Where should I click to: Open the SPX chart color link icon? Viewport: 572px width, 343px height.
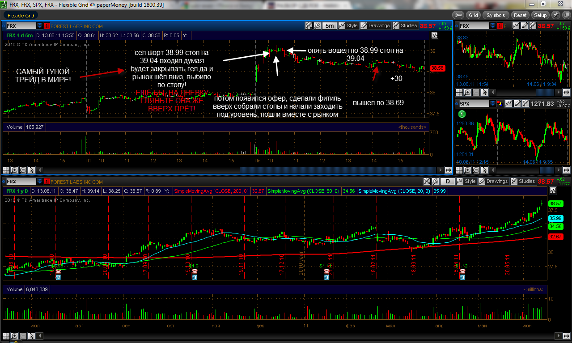[500, 104]
